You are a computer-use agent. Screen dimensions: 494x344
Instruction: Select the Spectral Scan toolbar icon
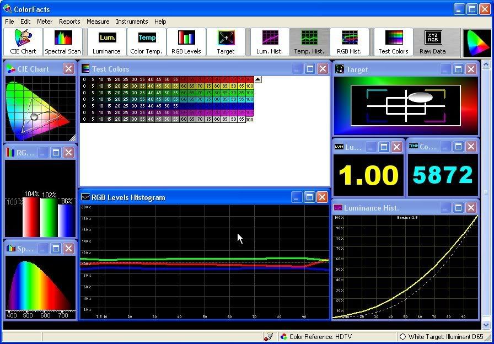click(63, 42)
